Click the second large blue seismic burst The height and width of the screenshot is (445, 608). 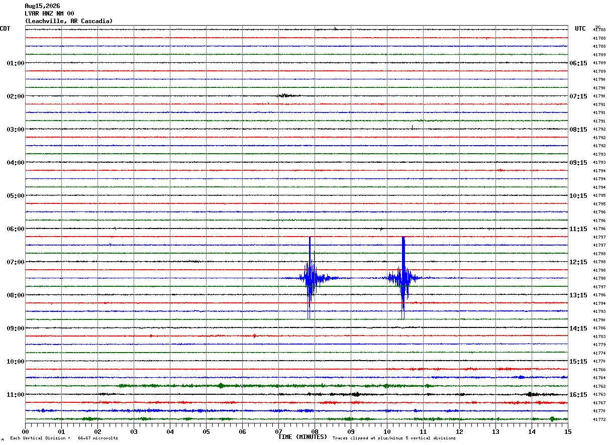tap(403, 278)
